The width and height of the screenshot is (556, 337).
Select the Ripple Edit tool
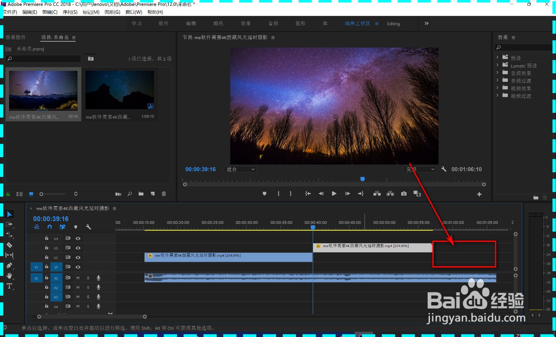(x=9, y=235)
